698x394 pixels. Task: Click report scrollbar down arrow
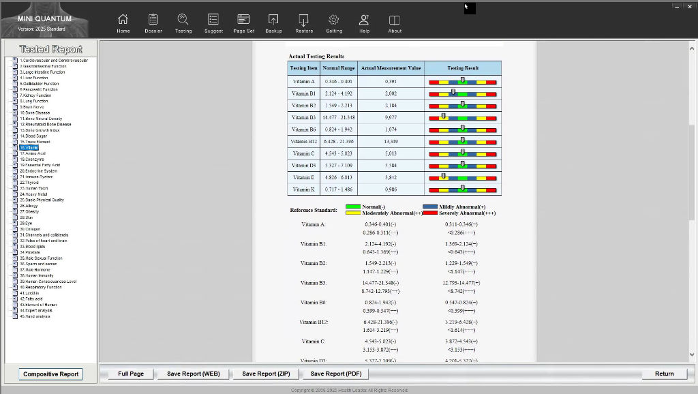[x=692, y=355]
